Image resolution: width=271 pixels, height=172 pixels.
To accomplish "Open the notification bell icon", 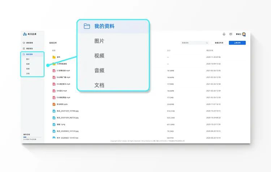I will click(x=224, y=34).
